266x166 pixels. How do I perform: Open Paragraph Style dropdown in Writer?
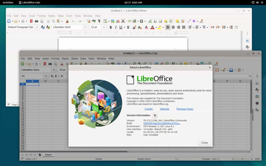pos(37,27)
